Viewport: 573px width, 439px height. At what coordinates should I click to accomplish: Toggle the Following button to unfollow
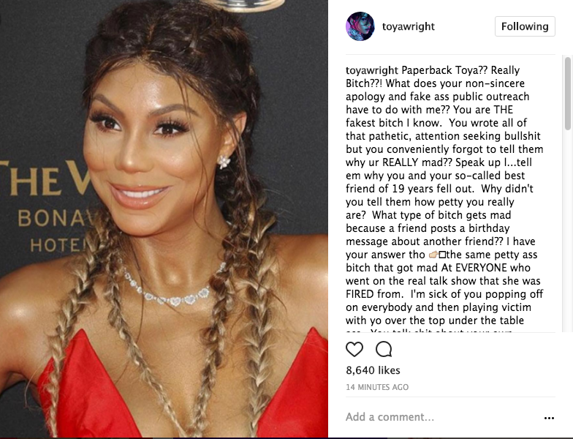pyautogui.click(x=525, y=26)
